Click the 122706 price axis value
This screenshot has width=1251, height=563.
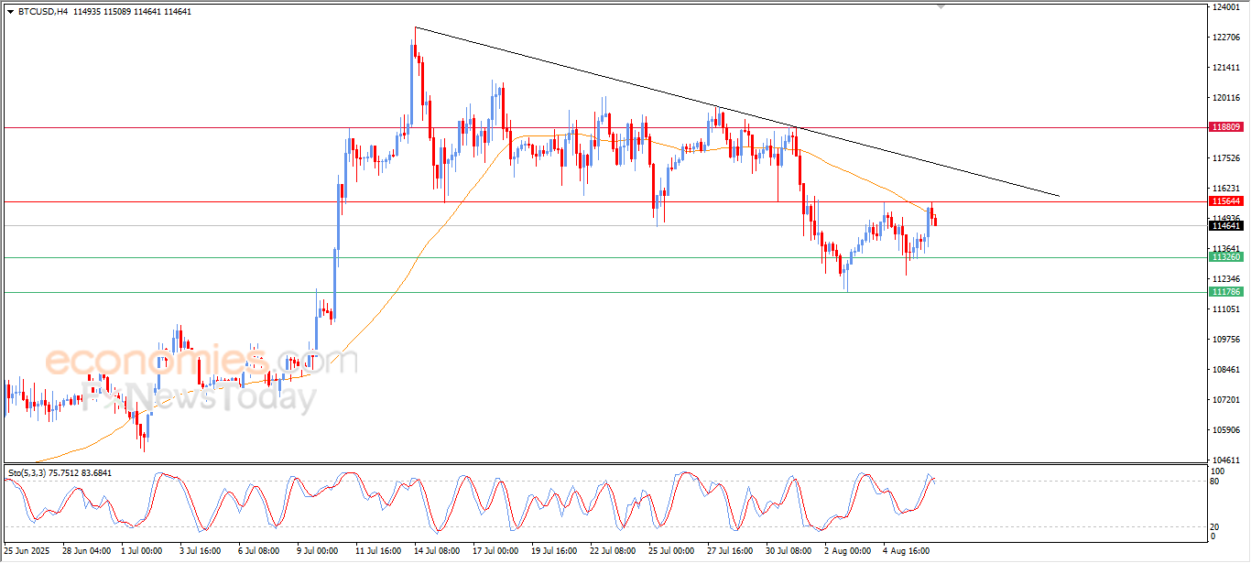pos(1225,38)
